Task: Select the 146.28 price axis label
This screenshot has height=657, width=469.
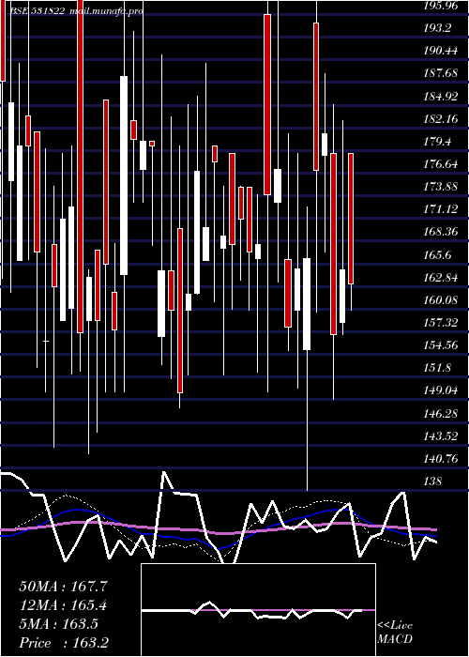Action: pos(441,414)
